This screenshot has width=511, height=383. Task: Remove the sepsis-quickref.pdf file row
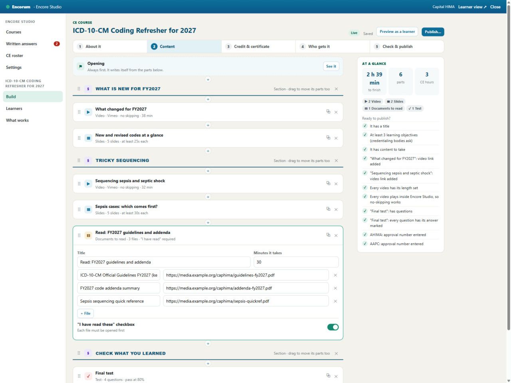point(335,301)
